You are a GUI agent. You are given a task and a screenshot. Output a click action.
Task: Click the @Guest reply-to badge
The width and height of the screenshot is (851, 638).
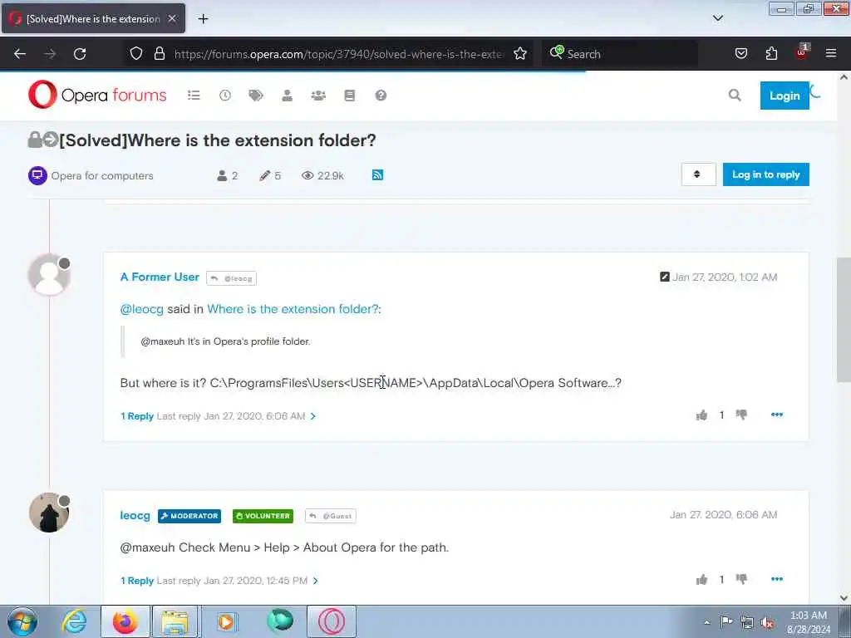click(331, 516)
